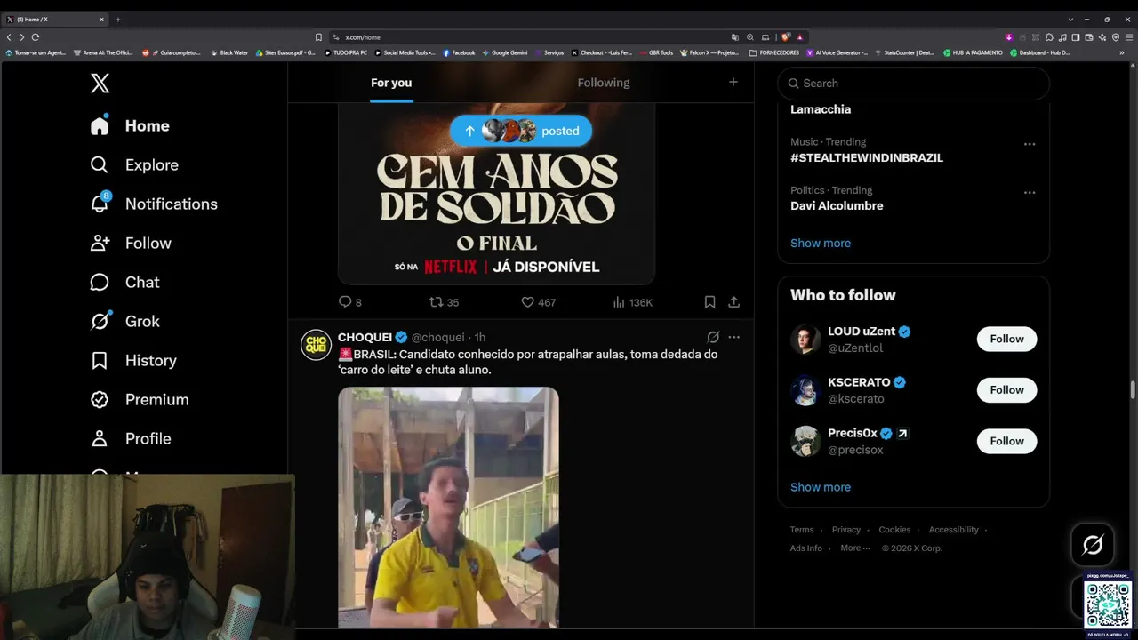Image resolution: width=1138 pixels, height=640 pixels.
Task: Open Chat from the sidebar
Action: pos(124,282)
